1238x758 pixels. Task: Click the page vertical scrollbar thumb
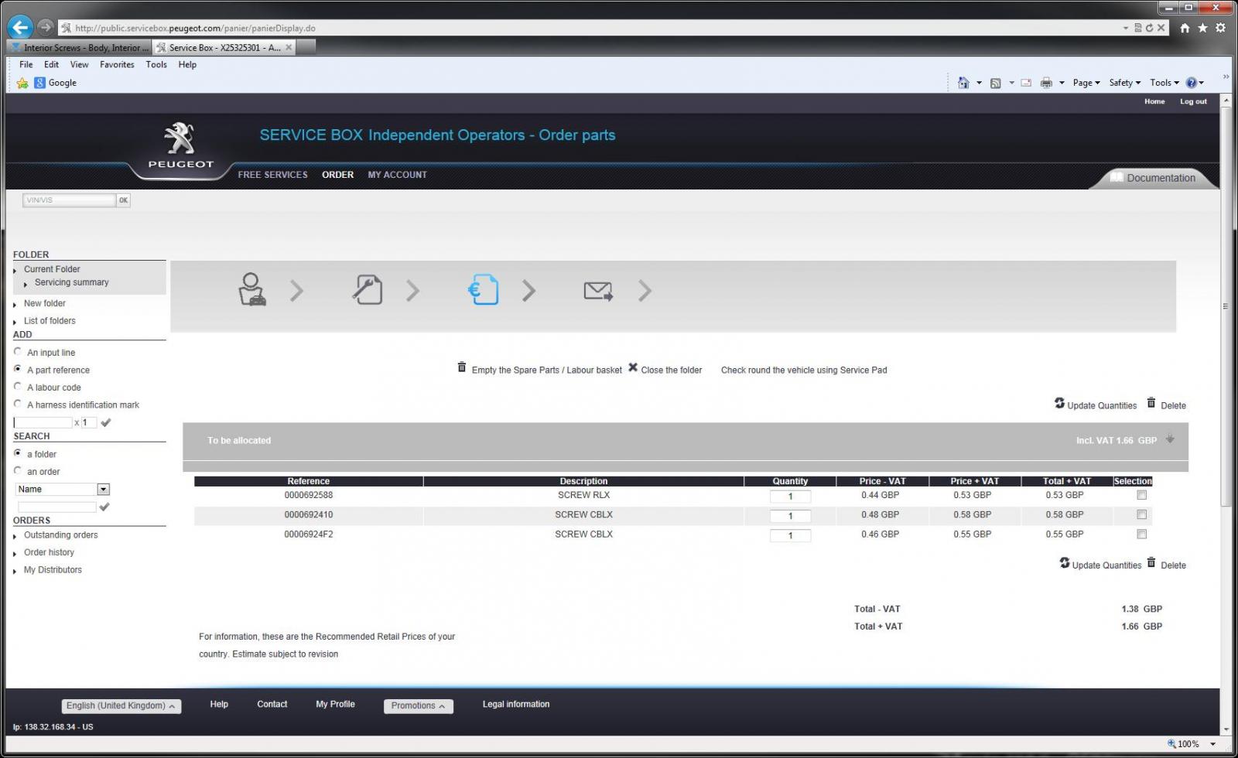pyautogui.click(x=1226, y=306)
